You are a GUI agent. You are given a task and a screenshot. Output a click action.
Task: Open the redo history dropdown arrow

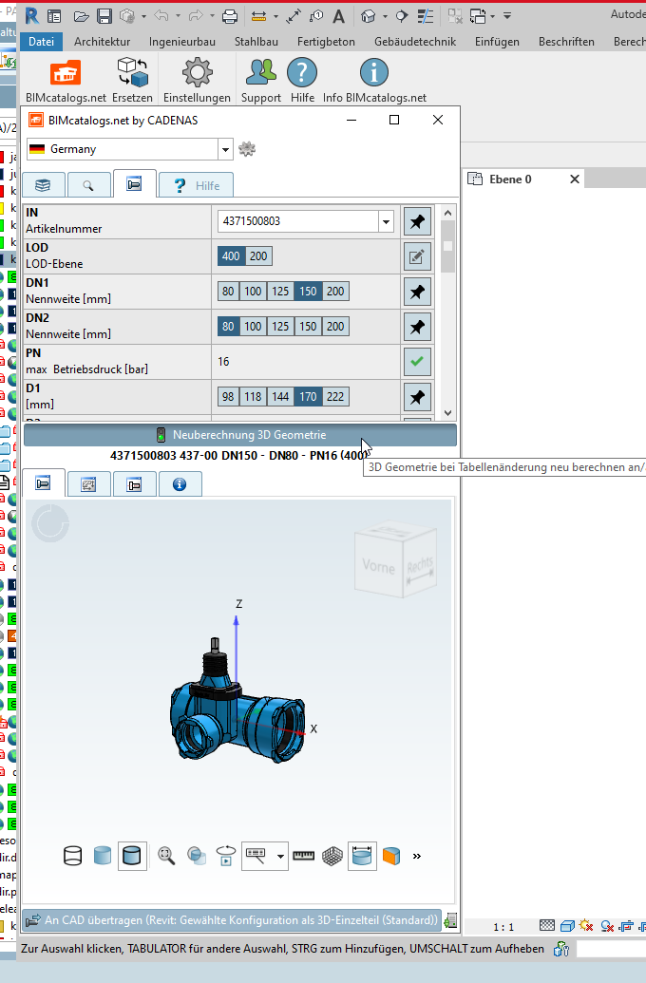212,16
